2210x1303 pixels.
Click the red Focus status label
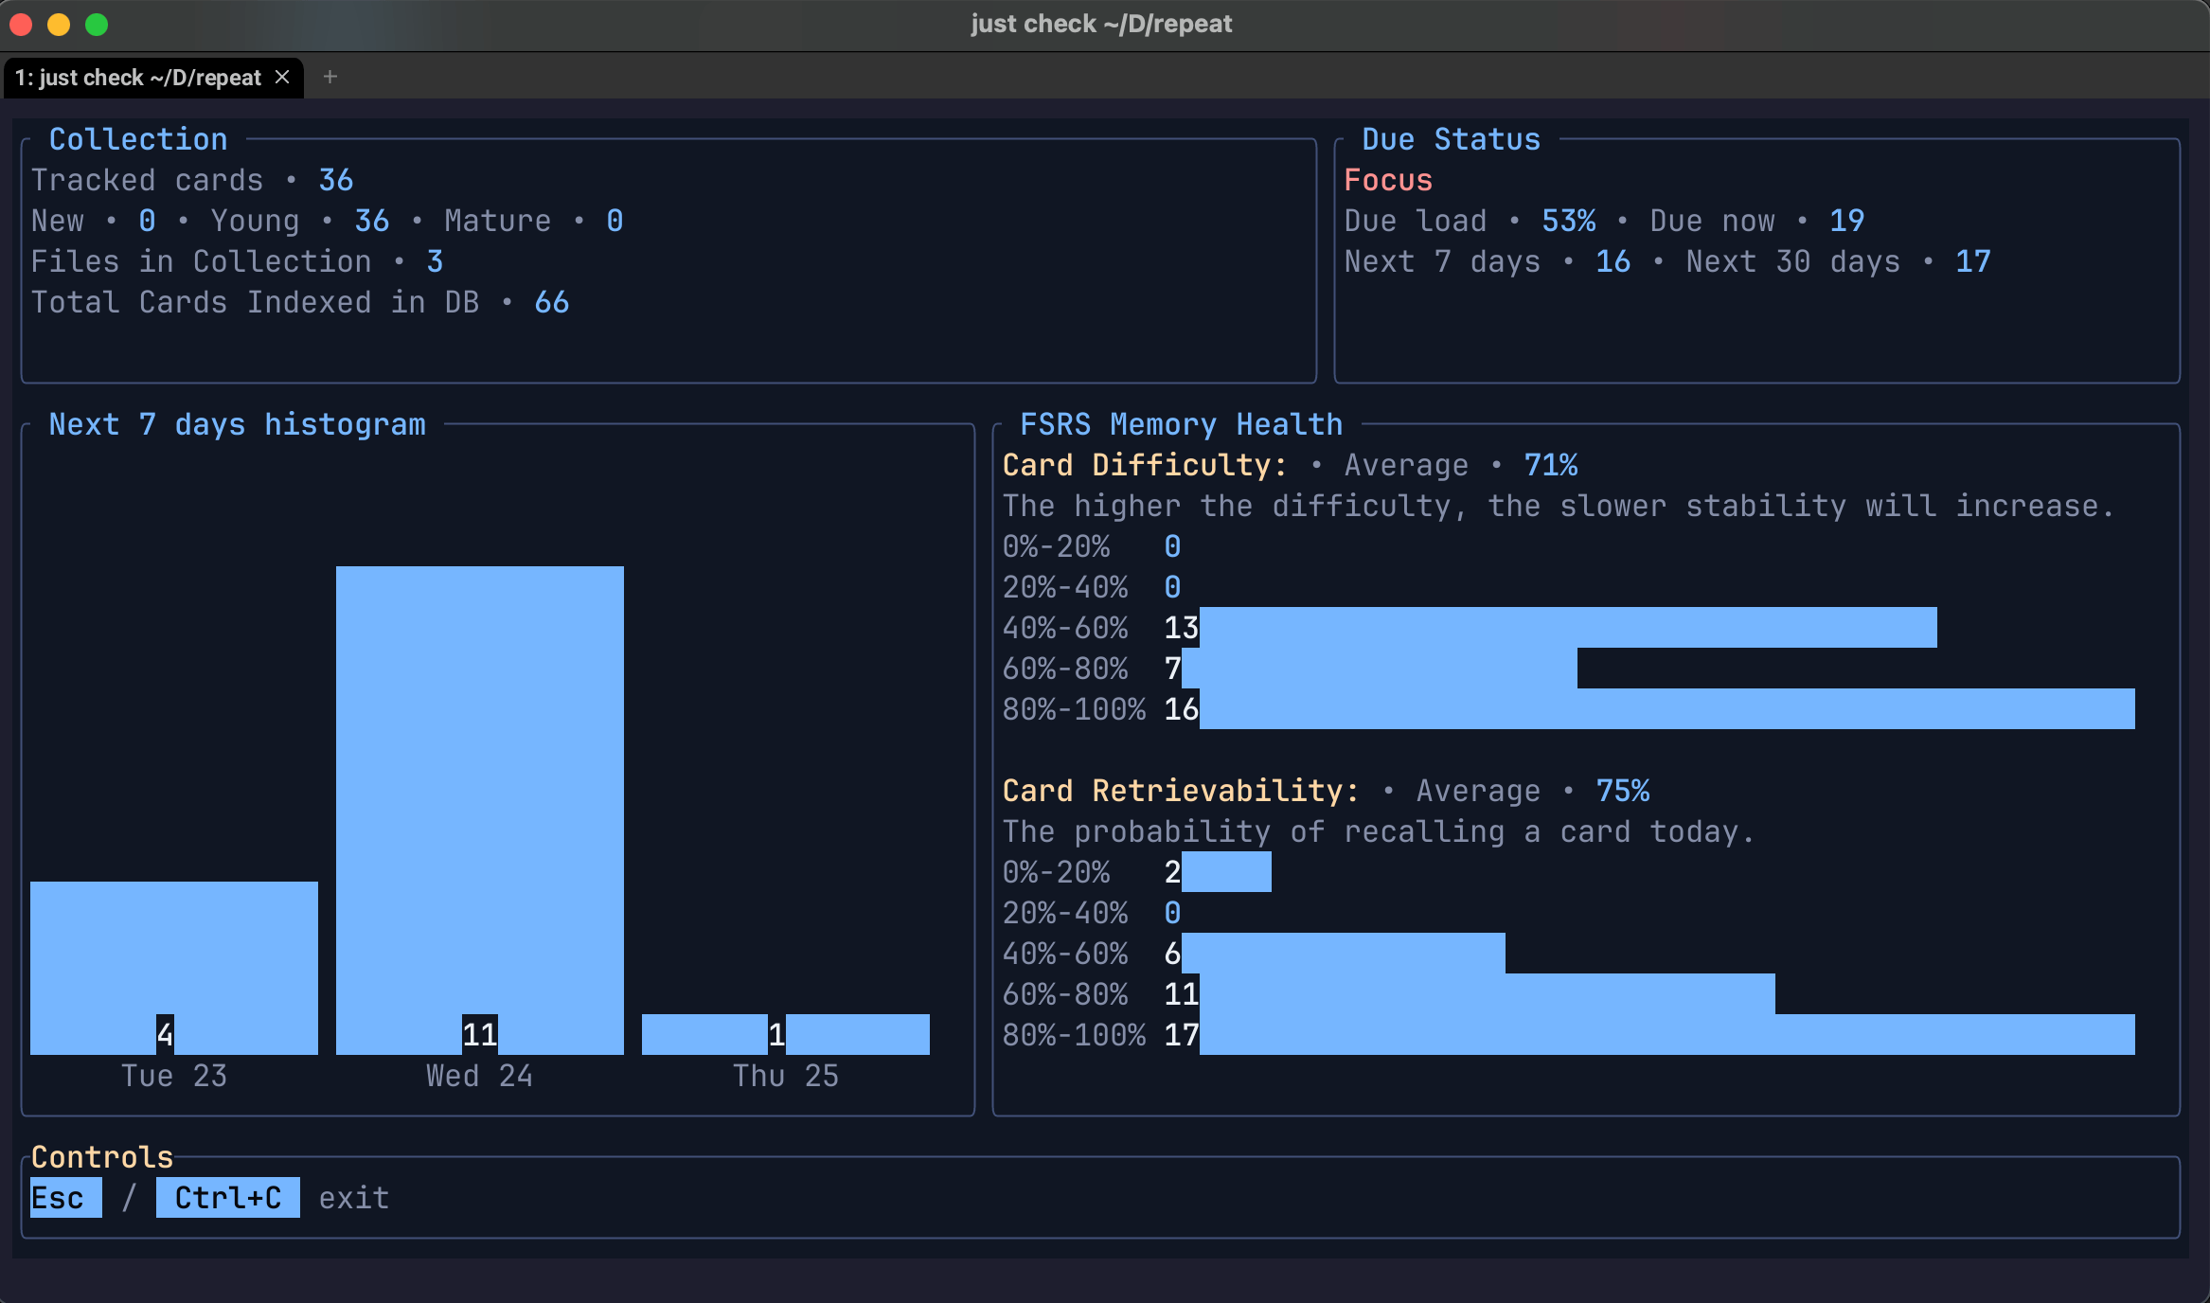tap(1387, 180)
